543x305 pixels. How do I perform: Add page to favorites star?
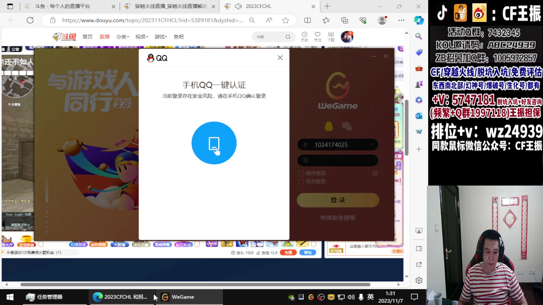pos(286,20)
